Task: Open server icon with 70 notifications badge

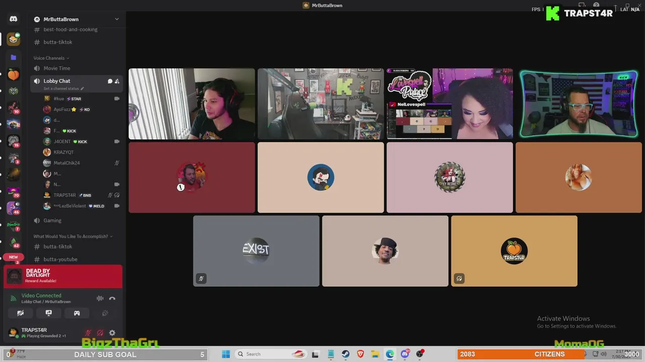Action: [14, 192]
